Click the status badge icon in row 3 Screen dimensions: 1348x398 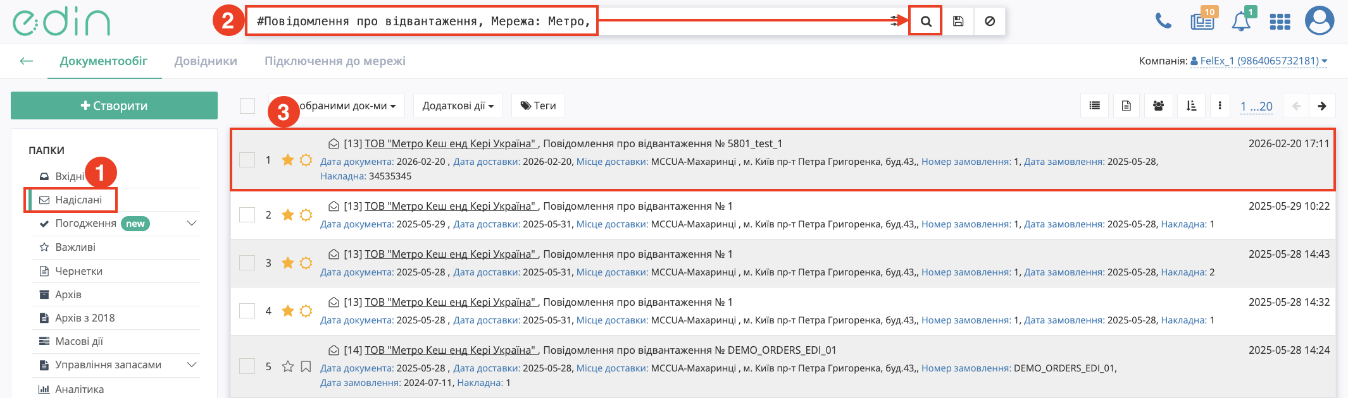pyautogui.click(x=306, y=263)
